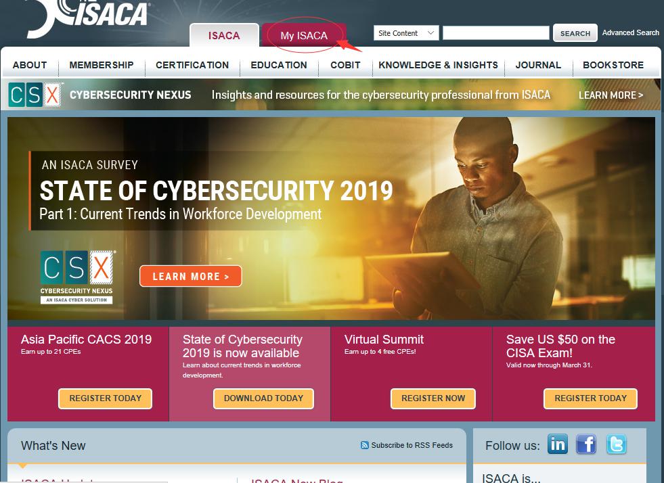The image size is (664, 483).
Task: Click Learn More in Cybersecurity Nexus banner
Action: click(x=611, y=95)
